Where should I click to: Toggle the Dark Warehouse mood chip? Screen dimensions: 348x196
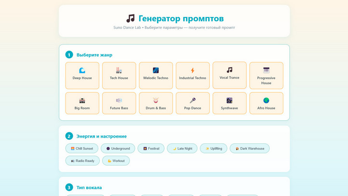[x=250, y=148]
